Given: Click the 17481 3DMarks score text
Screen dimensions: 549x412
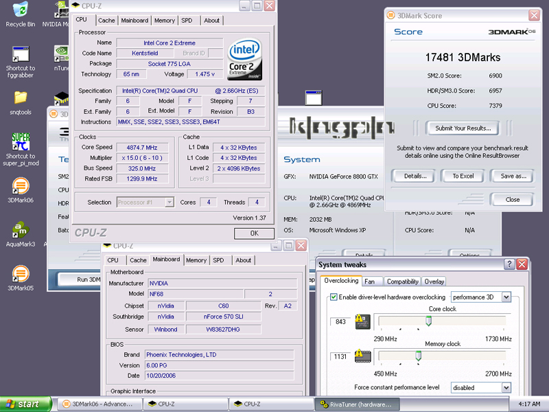Looking at the screenshot, I should point(463,58).
